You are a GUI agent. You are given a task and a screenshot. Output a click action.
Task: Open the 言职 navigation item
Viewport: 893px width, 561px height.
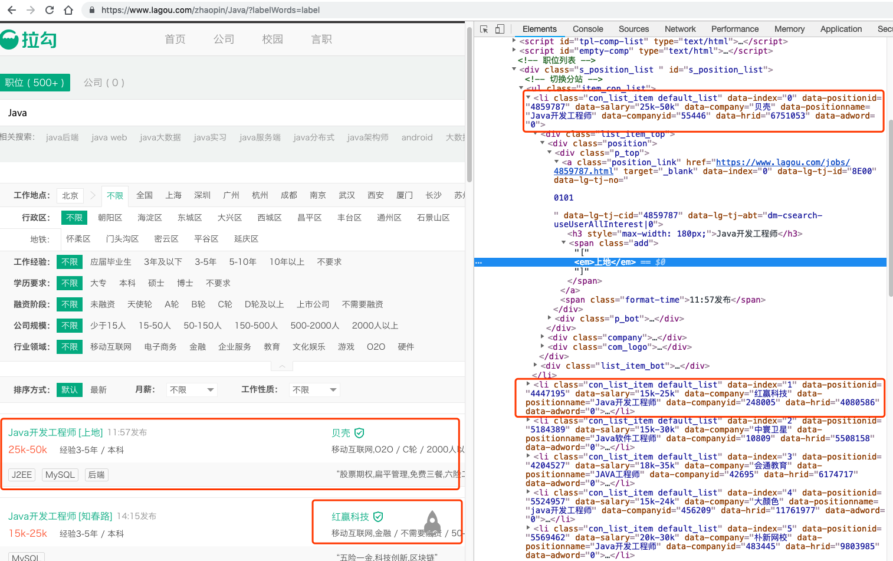coord(321,40)
